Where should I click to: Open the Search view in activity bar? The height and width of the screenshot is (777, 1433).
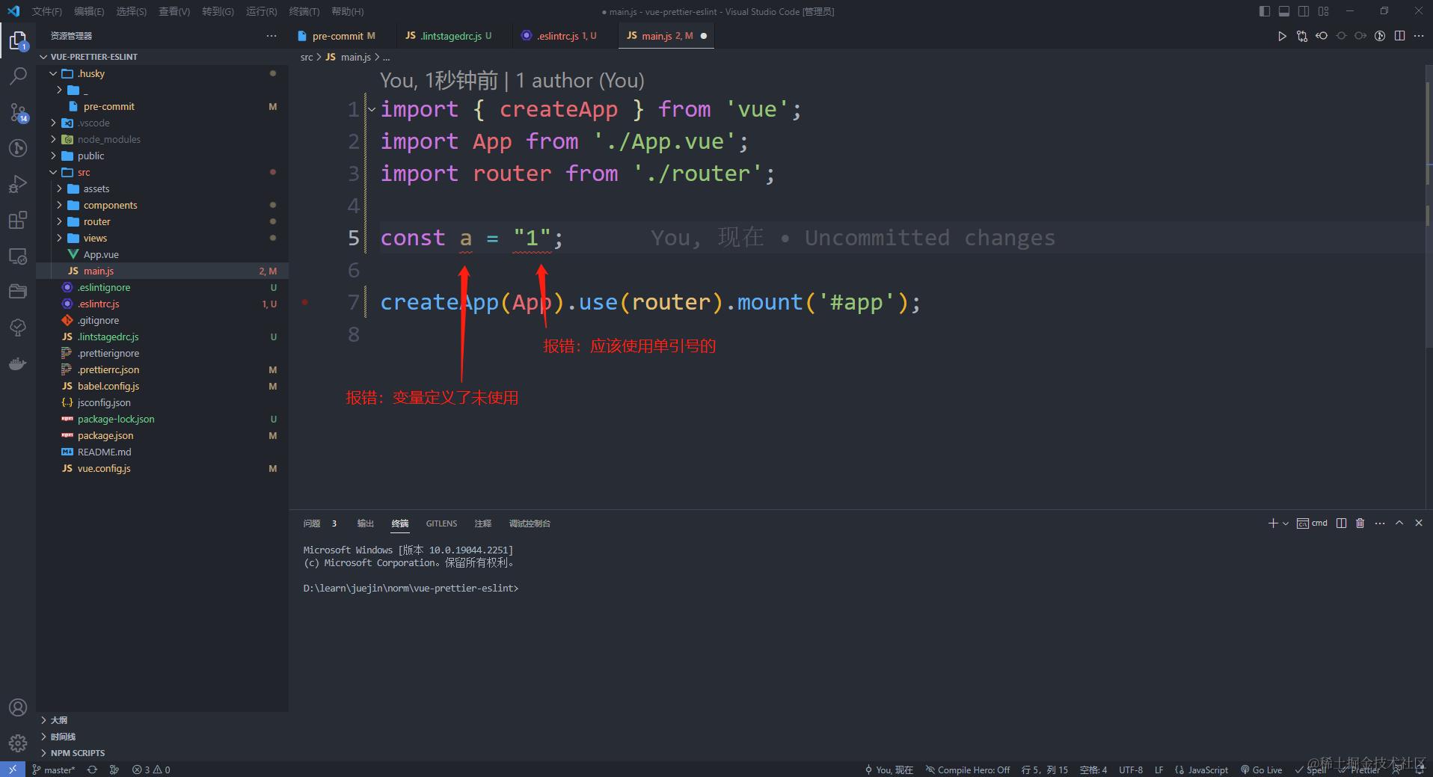[18, 76]
